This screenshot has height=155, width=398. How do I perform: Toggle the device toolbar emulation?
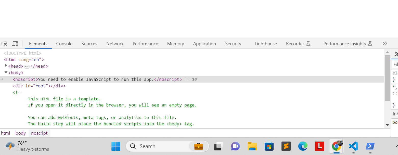tap(15, 43)
